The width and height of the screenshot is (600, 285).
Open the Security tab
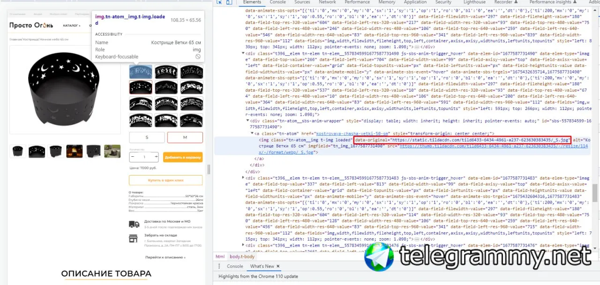point(443,2)
